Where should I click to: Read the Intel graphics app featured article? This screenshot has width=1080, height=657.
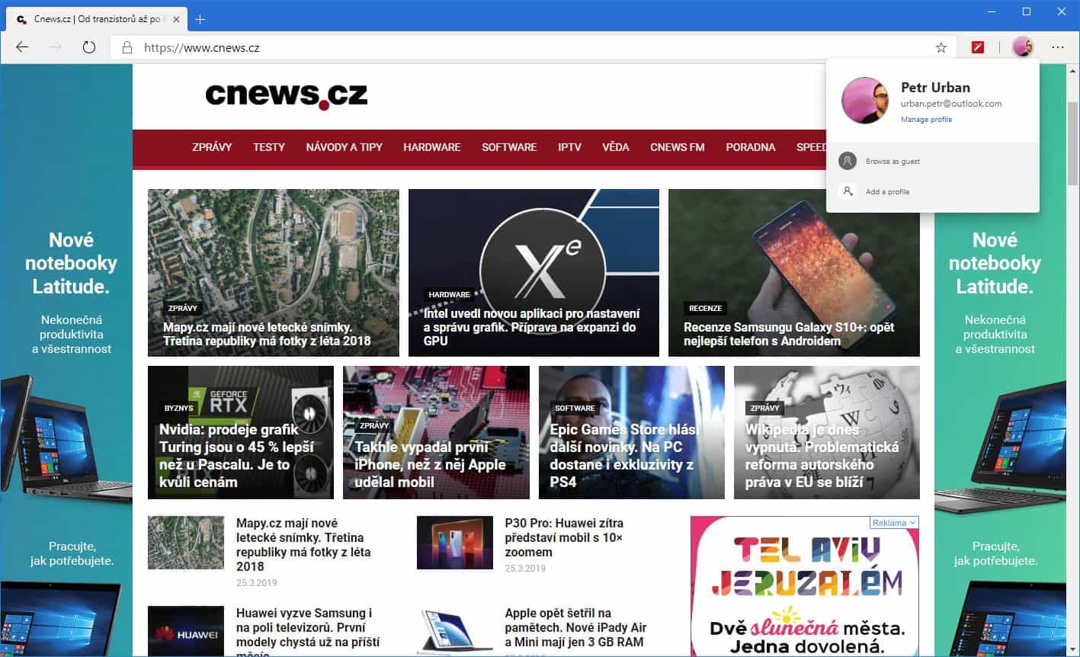tap(534, 273)
